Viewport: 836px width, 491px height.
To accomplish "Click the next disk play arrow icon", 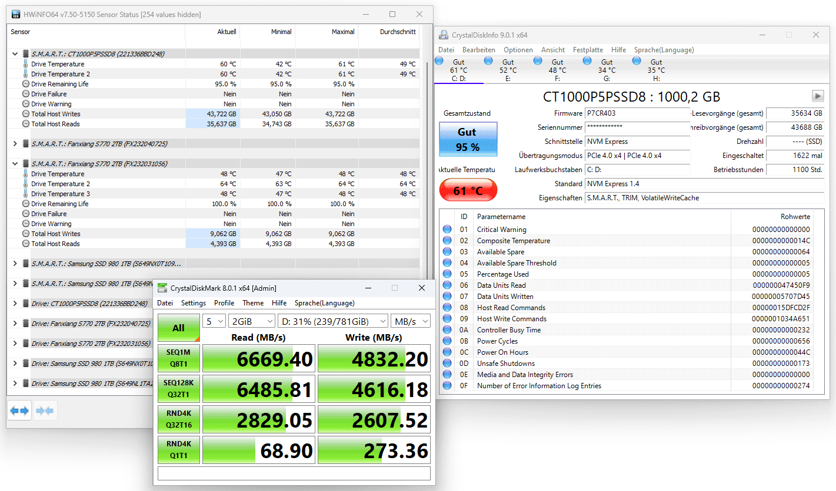I will 817,96.
